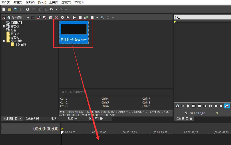
Task: Open the 文件(F) menu
Action: coord(6,2)
